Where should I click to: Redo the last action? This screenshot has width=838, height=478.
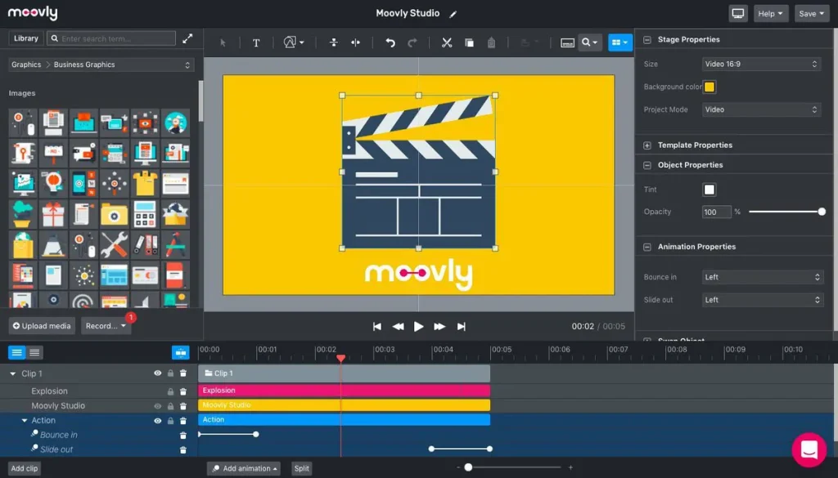pos(412,42)
